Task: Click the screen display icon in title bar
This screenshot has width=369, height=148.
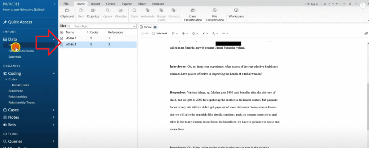Action: click(350, 4)
